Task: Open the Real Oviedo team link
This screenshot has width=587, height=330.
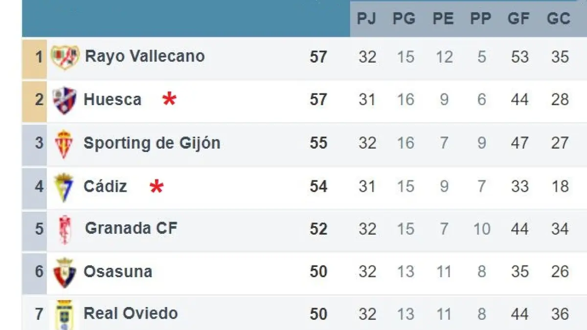Action: coord(131,313)
